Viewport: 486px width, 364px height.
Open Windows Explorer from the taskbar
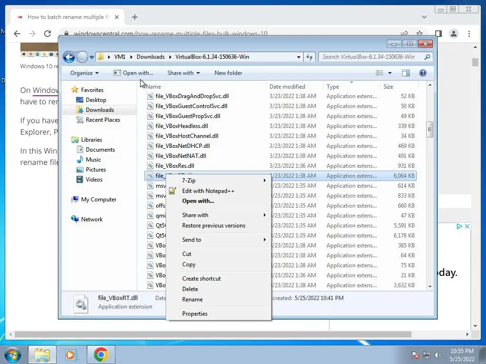[42, 355]
